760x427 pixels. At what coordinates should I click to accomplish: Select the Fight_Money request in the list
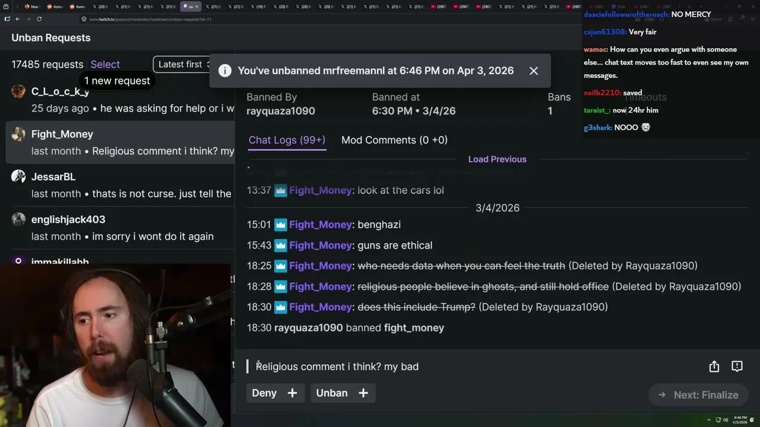click(121, 142)
